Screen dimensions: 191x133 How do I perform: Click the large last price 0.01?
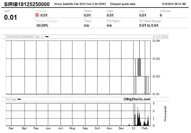10,17
